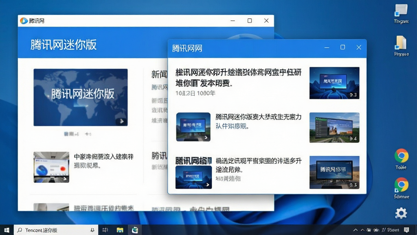Screen dimensions: 417x235
Task: Launch the Chrome icon labeled Toilie
Action: [x=401, y=159]
